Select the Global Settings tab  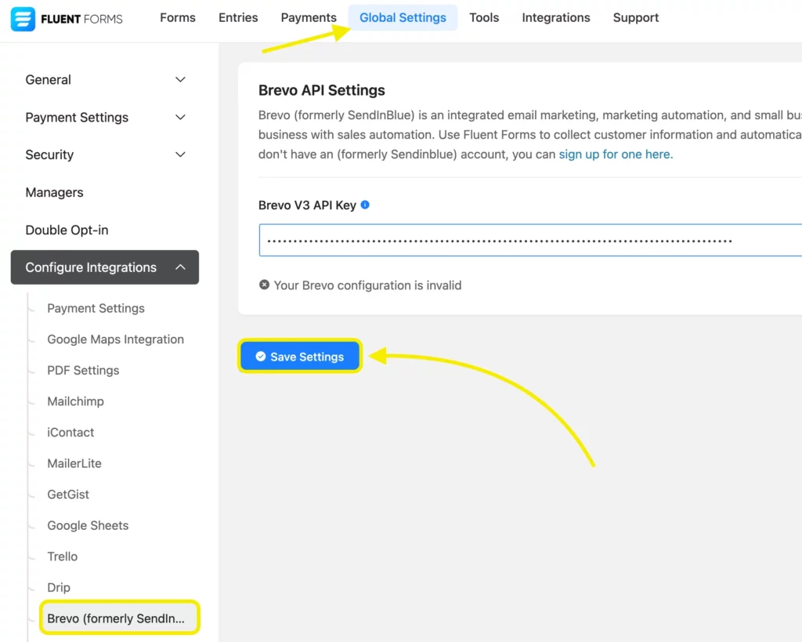[x=403, y=17]
